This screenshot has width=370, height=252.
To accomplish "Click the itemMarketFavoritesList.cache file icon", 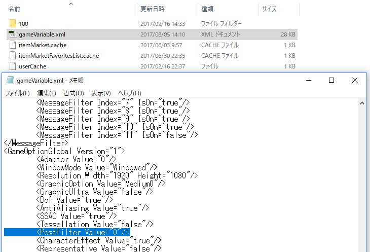I will pos(13,55).
